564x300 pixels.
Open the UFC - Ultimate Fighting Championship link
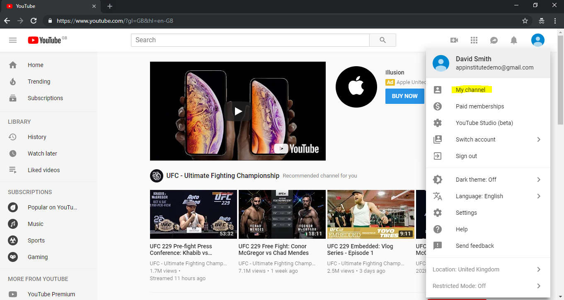click(x=223, y=175)
